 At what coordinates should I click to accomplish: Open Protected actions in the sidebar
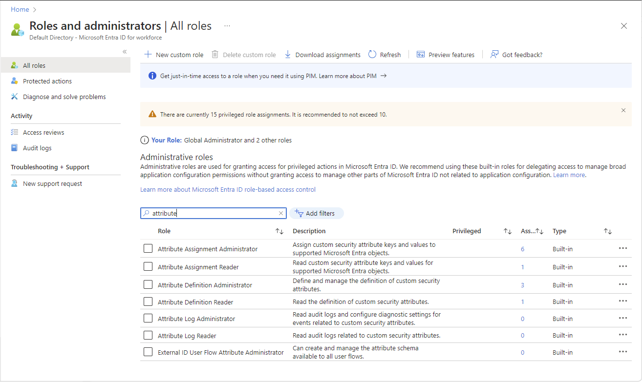pos(47,81)
